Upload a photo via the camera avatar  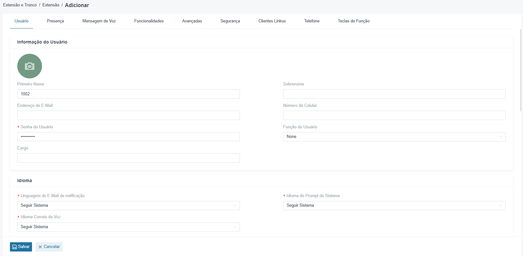pyautogui.click(x=29, y=66)
